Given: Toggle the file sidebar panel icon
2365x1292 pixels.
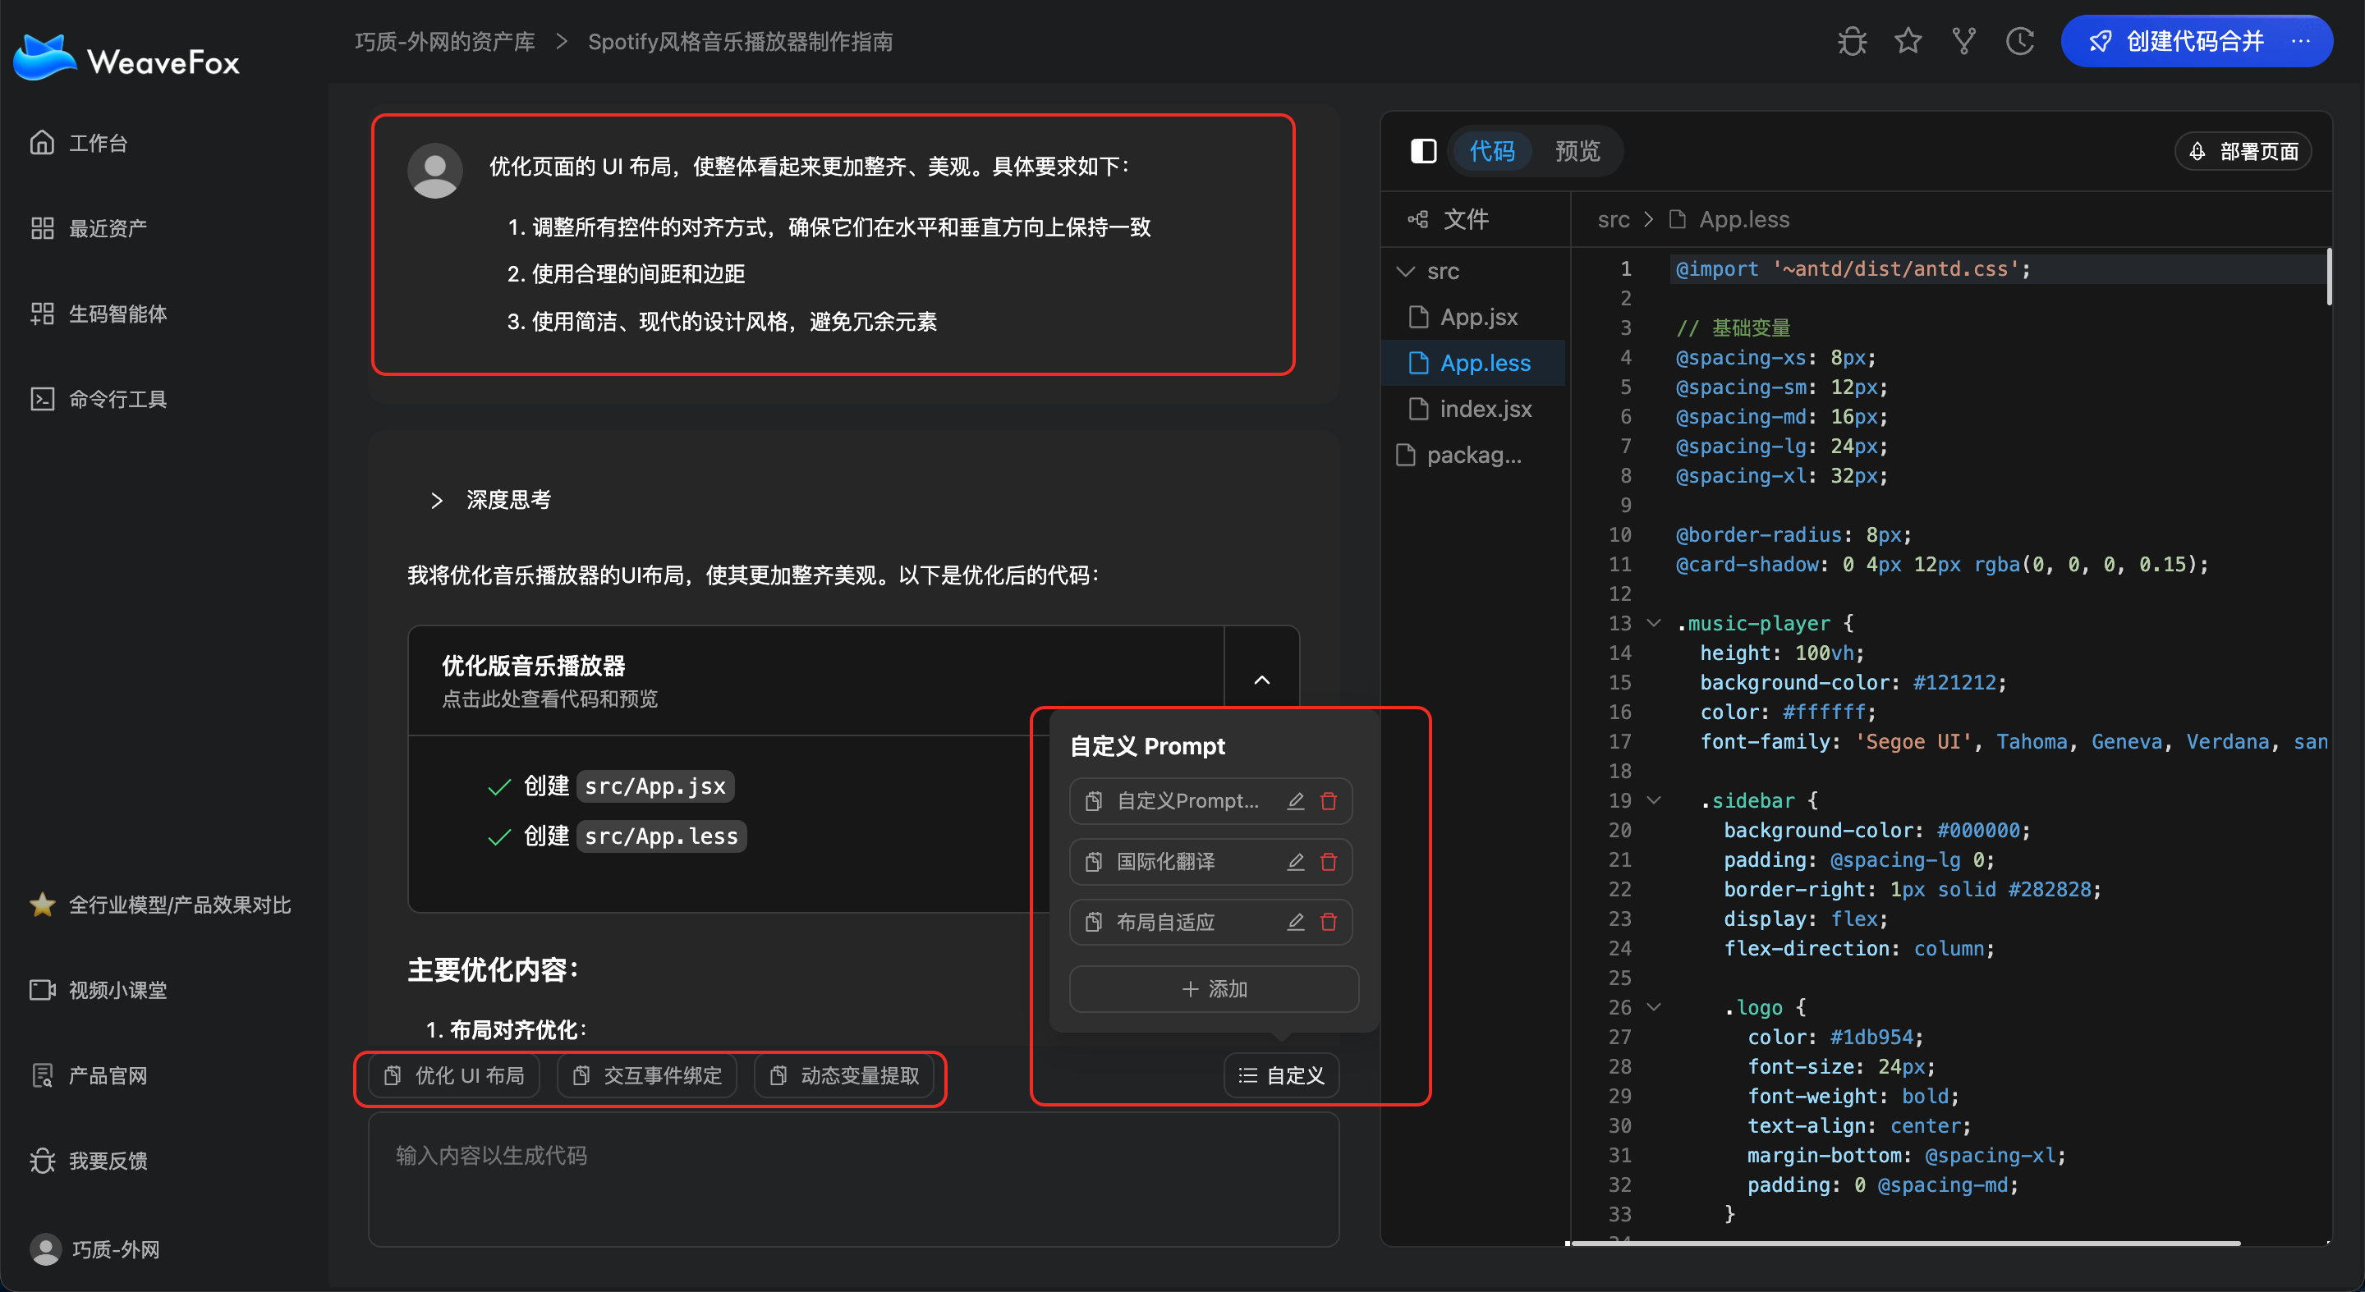Looking at the screenshot, I should [1423, 150].
